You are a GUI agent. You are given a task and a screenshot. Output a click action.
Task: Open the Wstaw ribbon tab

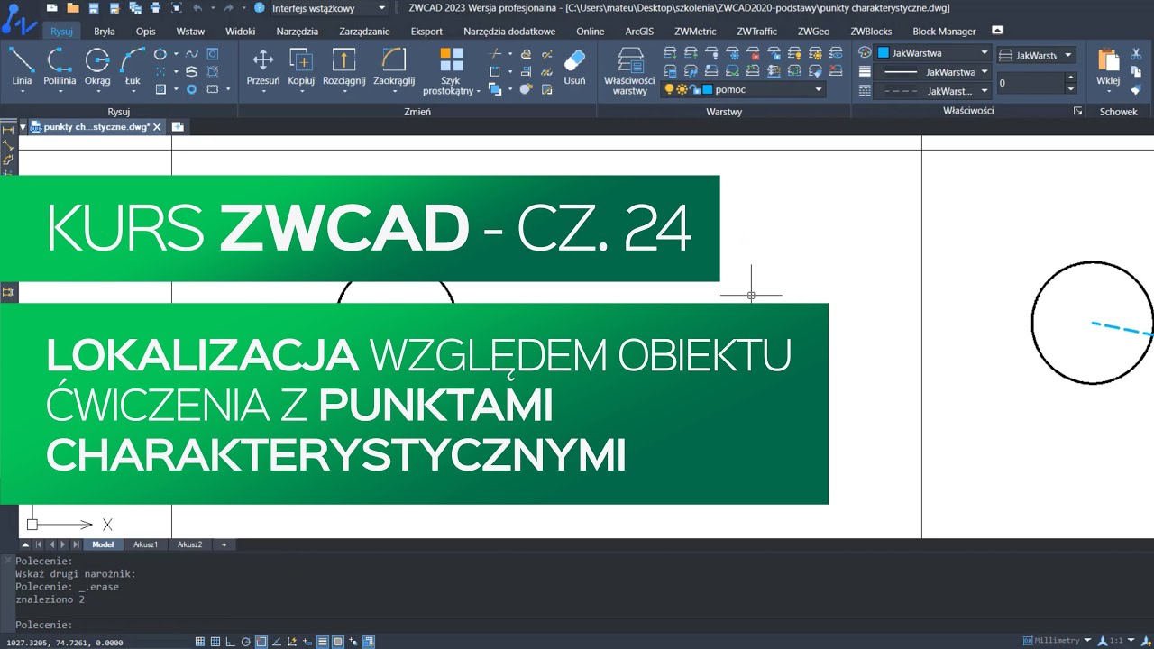[x=190, y=31]
